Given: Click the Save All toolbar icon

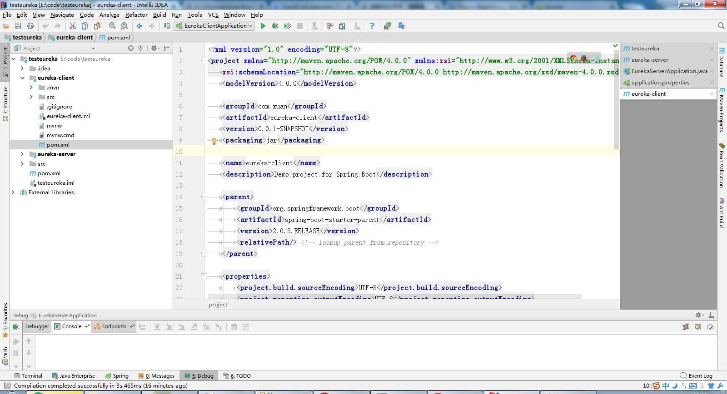Looking at the screenshot, I should pos(18,26).
